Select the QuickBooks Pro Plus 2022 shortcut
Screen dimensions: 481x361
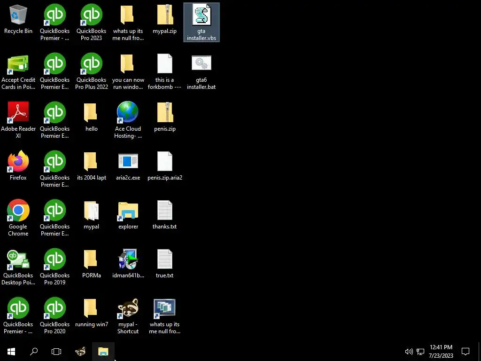tap(92, 71)
